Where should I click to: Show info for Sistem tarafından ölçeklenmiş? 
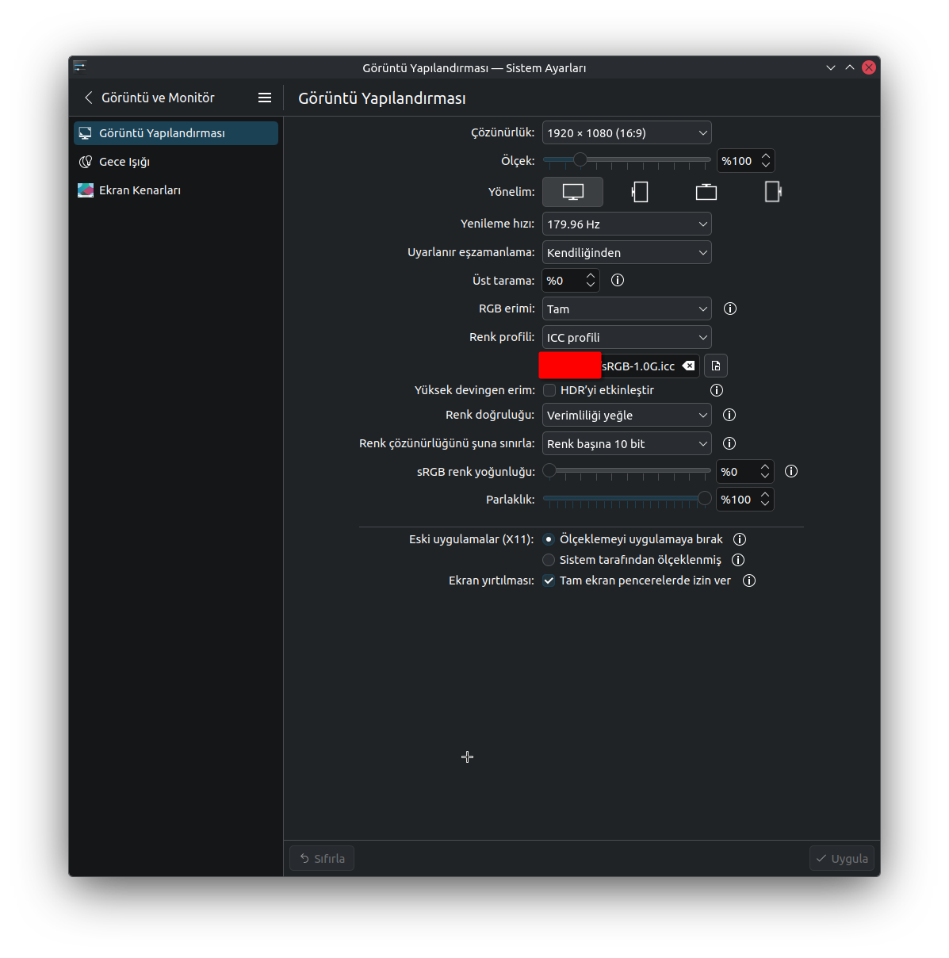[738, 560]
